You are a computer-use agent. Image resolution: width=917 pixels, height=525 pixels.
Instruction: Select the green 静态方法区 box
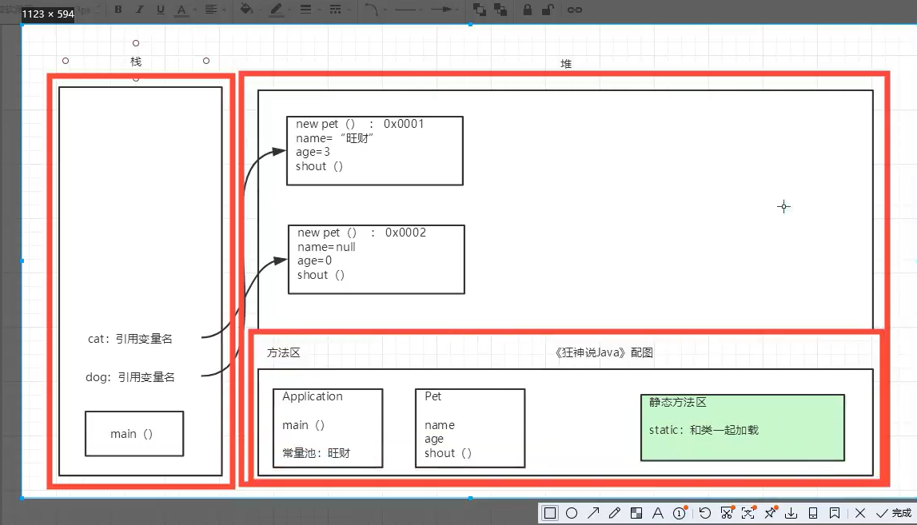[742, 428]
